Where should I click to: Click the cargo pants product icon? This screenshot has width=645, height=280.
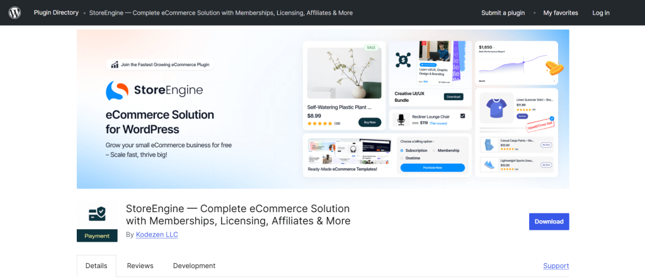[489, 144]
